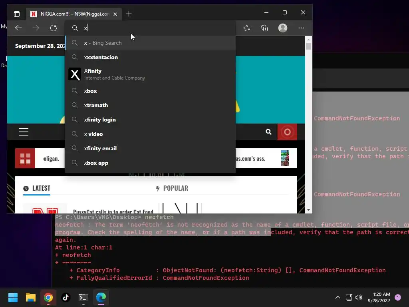Click the page scrollbar down arrow
The image size is (409, 307).
(309, 209)
